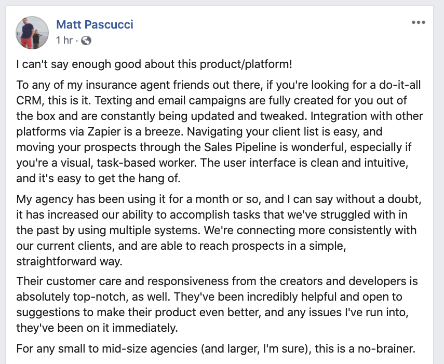Click the paragraph starting My agency has been
Viewport: 444px width, 364px height.
click(219, 230)
